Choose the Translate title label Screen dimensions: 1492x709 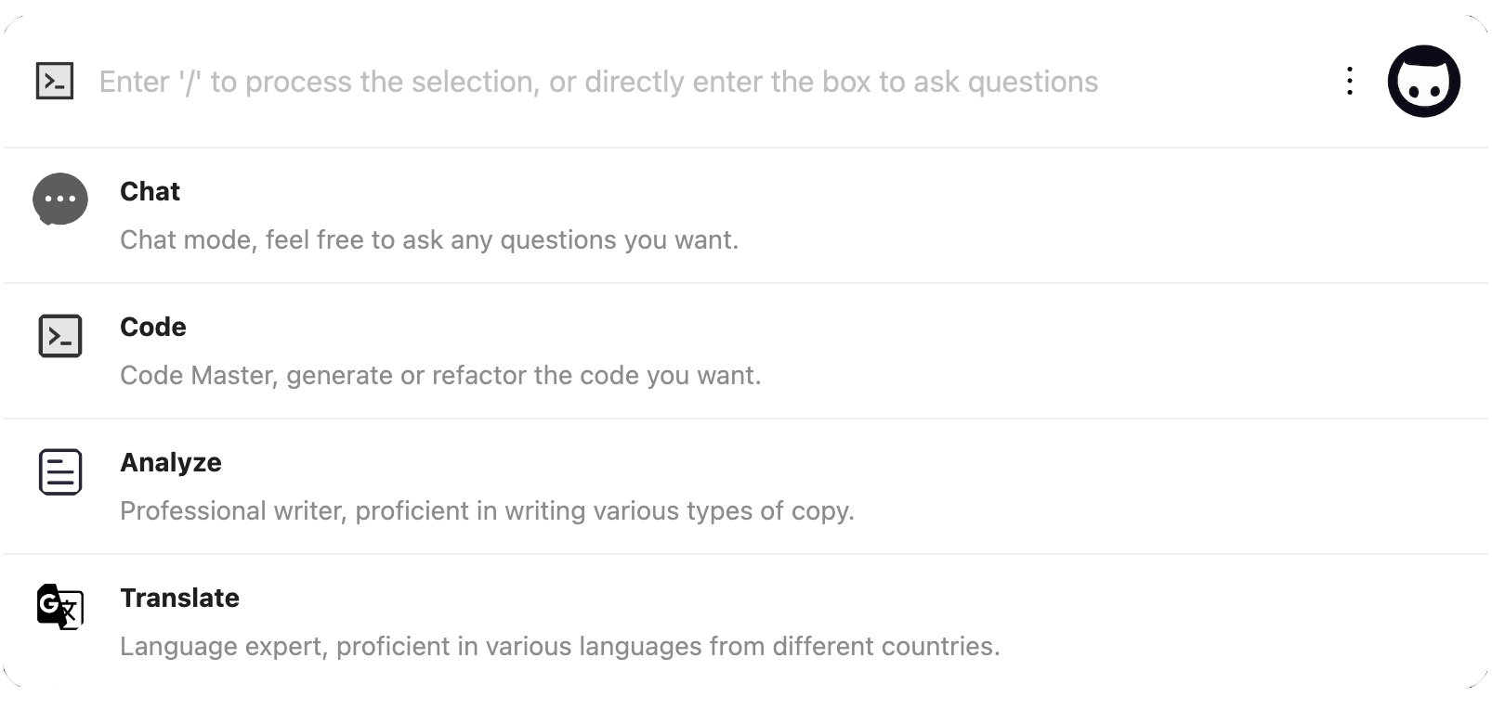point(179,598)
